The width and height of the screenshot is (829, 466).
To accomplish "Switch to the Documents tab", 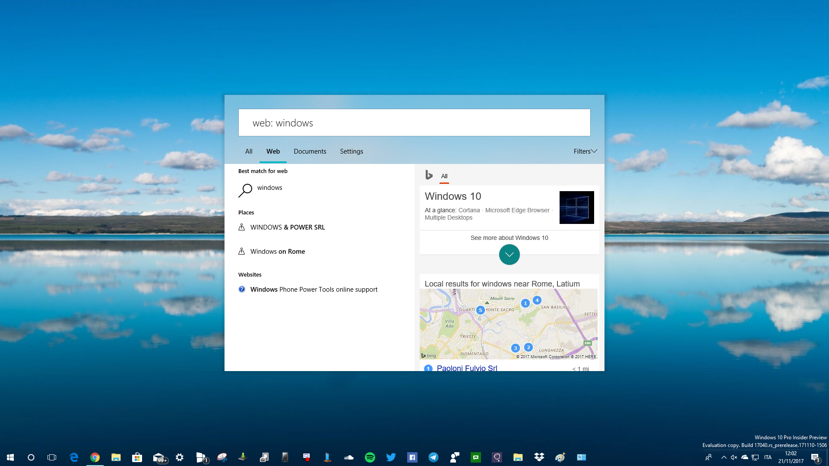I will (310, 151).
